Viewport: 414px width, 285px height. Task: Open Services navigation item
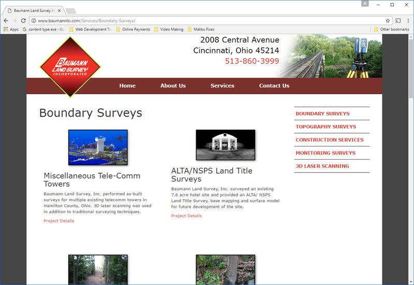[x=223, y=85]
